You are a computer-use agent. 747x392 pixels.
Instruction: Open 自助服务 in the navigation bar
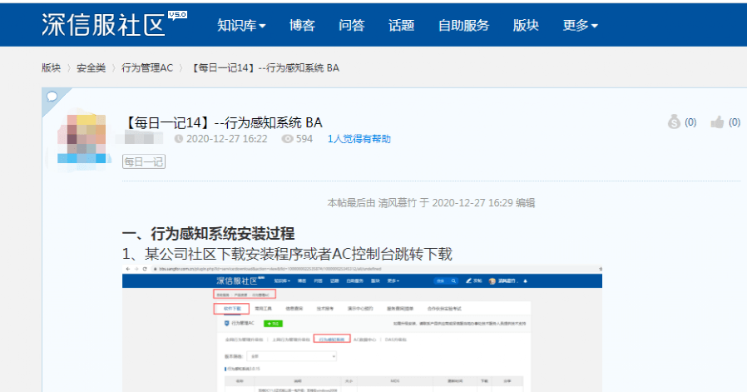click(463, 25)
